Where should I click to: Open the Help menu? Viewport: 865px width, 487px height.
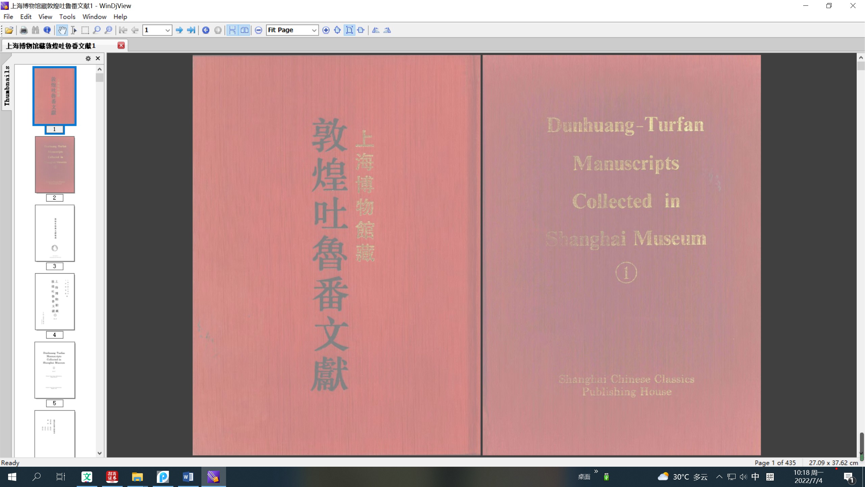pyautogui.click(x=120, y=17)
